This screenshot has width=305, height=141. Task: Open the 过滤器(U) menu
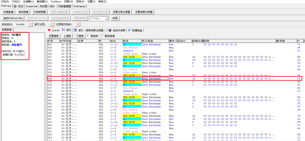point(29,2)
